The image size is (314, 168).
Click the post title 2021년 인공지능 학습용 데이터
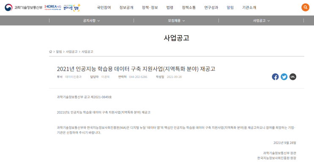click(x=136, y=69)
